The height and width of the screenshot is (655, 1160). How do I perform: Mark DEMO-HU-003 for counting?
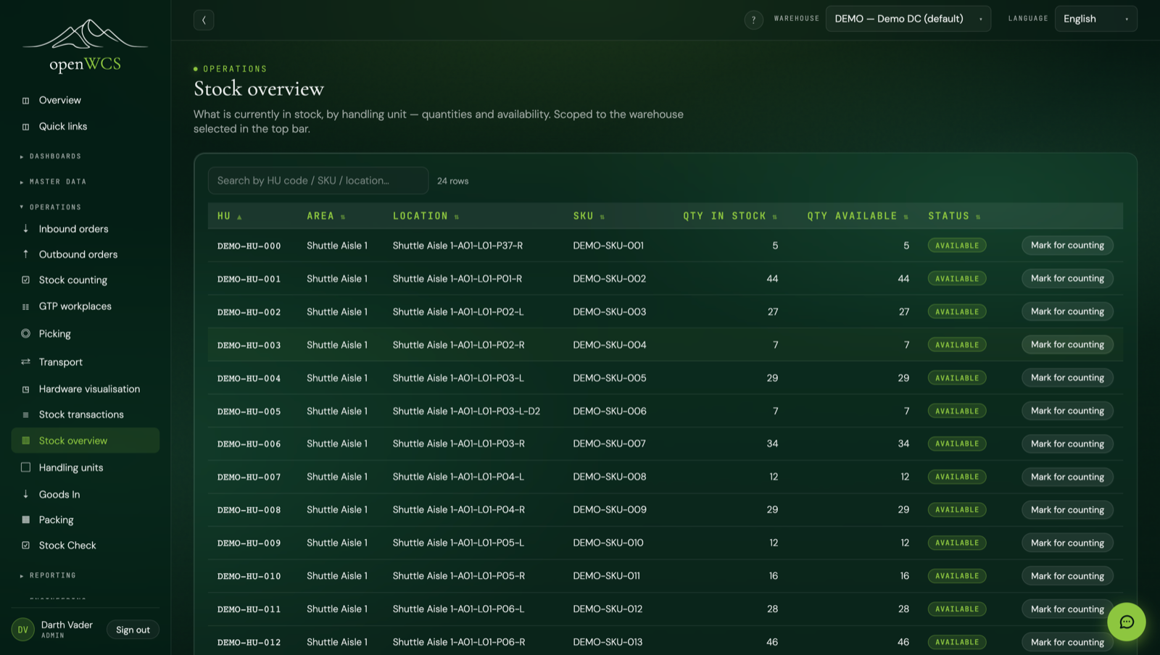(1067, 344)
